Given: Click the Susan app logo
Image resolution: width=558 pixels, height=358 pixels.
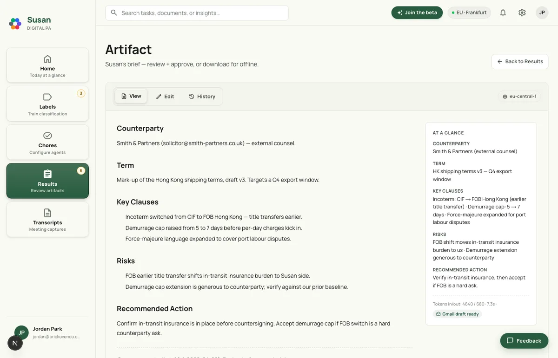Looking at the screenshot, I should pyautogui.click(x=15, y=23).
